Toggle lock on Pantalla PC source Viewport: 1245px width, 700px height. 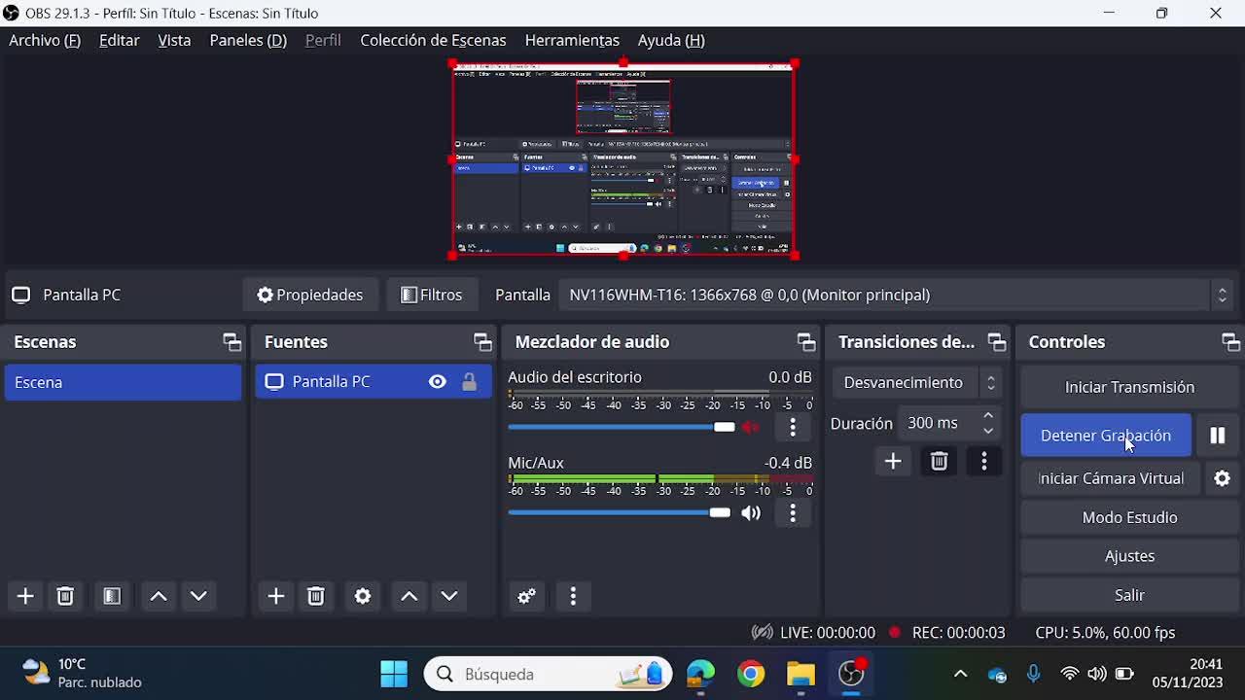tap(469, 382)
